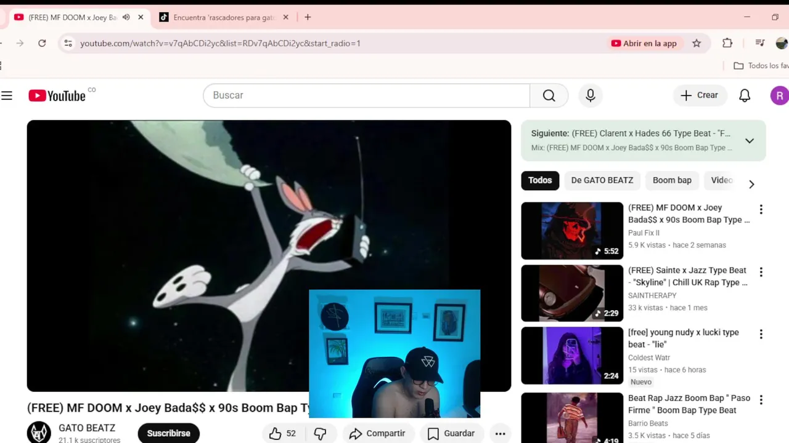789x443 pixels.
Task: Open a new browser tab
Action: pos(308,17)
